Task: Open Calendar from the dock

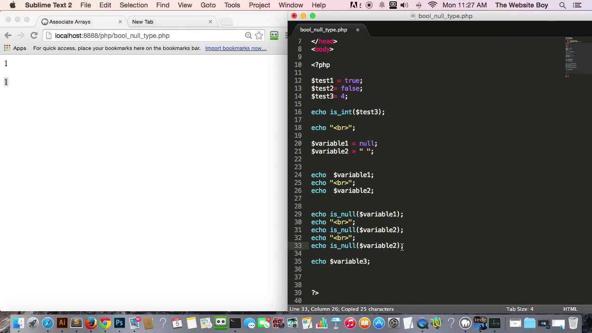Action: coord(177,323)
